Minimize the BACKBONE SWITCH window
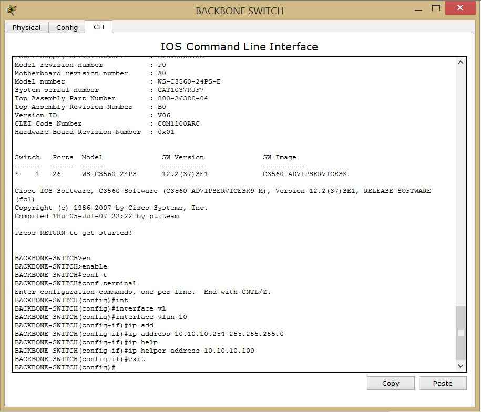The height and width of the screenshot is (412, 481). coord(418,9)
